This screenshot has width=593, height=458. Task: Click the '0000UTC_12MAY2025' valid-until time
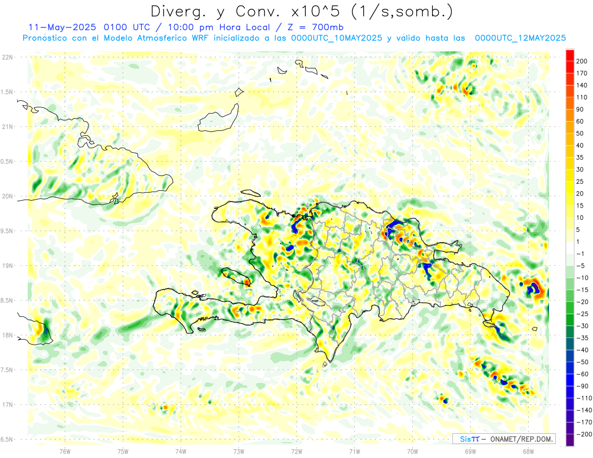click(x=520, y=38)
